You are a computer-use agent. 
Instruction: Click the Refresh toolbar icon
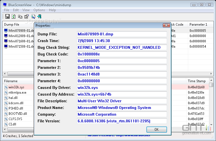click(14, 16)
